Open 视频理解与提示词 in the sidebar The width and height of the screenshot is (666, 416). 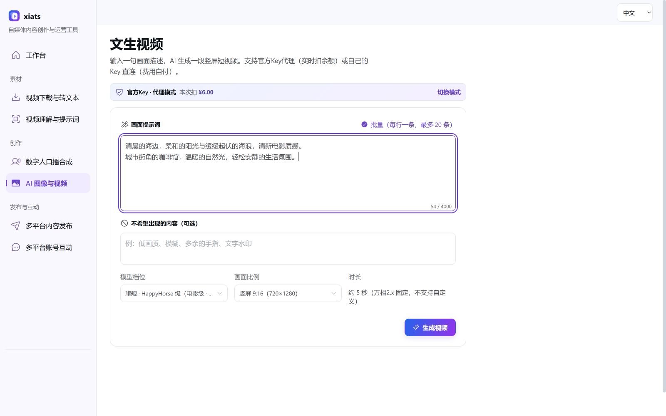tap(48, 119)
